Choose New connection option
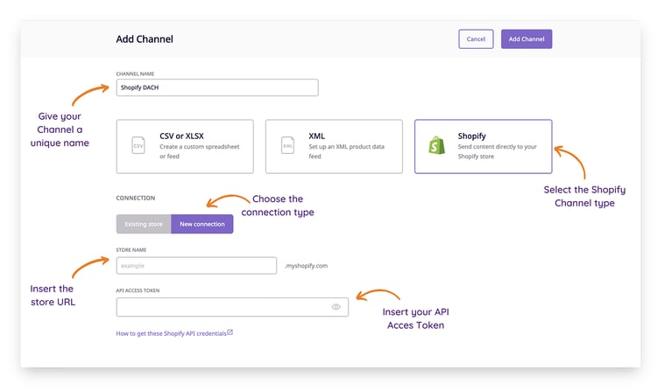 coord(202,224)
